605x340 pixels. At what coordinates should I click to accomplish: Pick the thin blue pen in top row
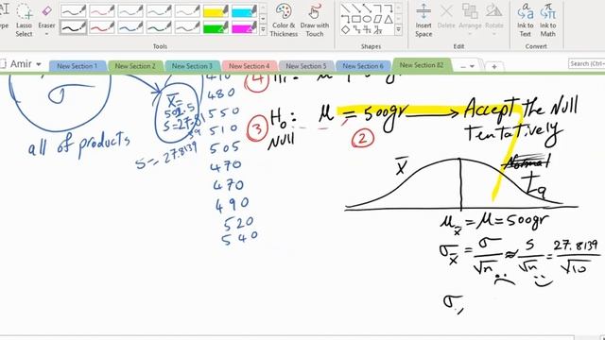click(x=130, y=11)
